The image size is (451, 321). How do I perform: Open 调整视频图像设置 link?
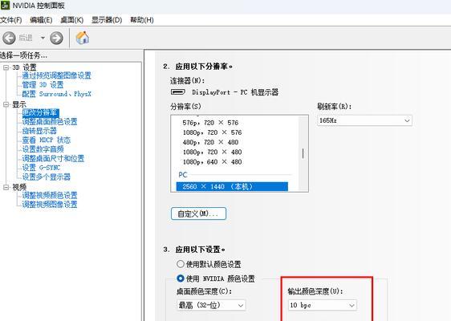tap(50, 205)
